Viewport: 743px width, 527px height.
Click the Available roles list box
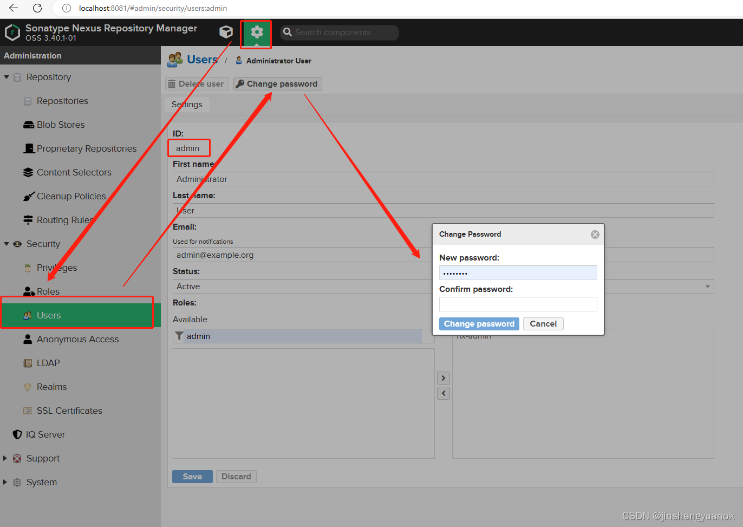pos(303,404)
